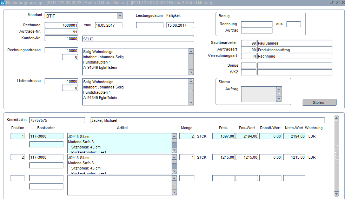Screen dimensions: 345x199
Task: Select the Fälligkeit date field
Action: coord(180,25)
